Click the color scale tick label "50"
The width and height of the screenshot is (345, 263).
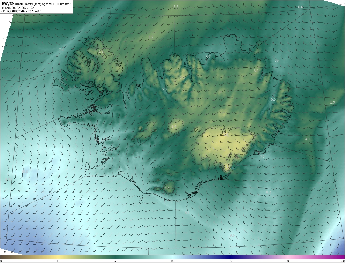[x=343, y=261]
